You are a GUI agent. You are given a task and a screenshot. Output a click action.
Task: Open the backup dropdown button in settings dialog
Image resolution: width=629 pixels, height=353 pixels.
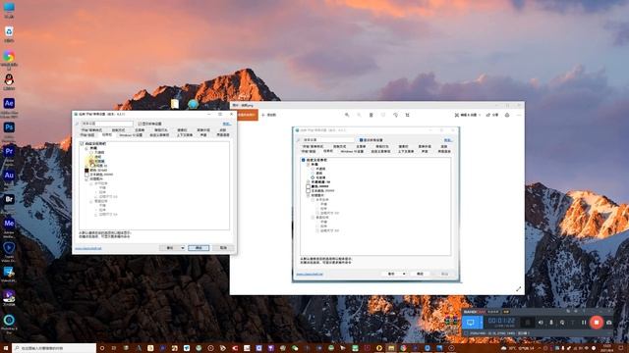(173, 248)
